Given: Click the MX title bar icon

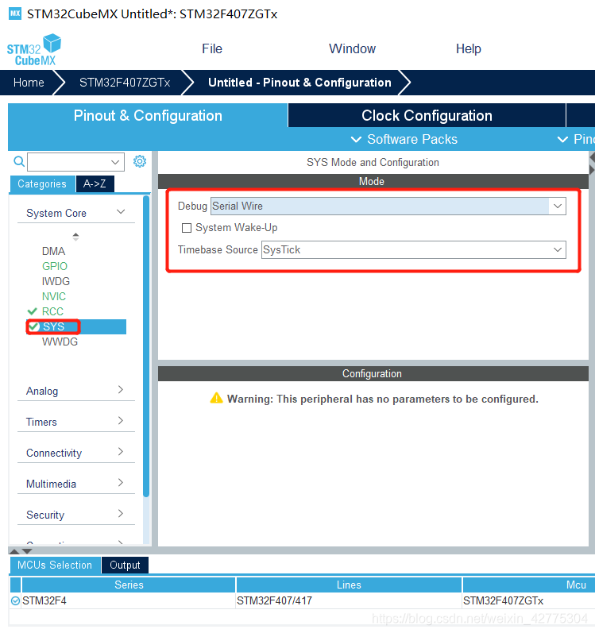Looking at the screenshot, I should pyautogui.click(x=15, y=14).
